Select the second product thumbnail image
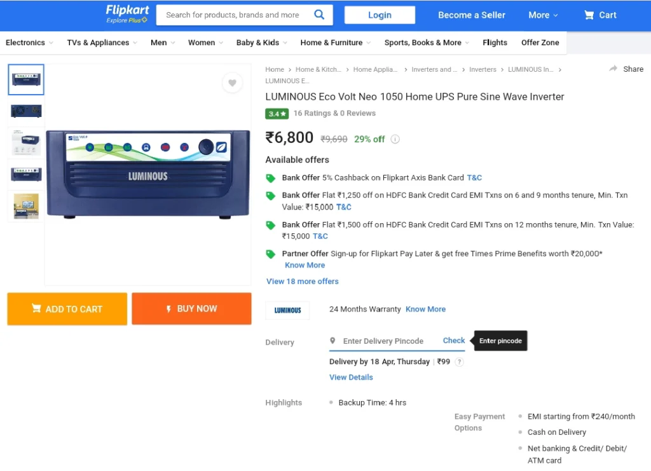The height and width of the screenshot is (471, 651). click(26, 111)
